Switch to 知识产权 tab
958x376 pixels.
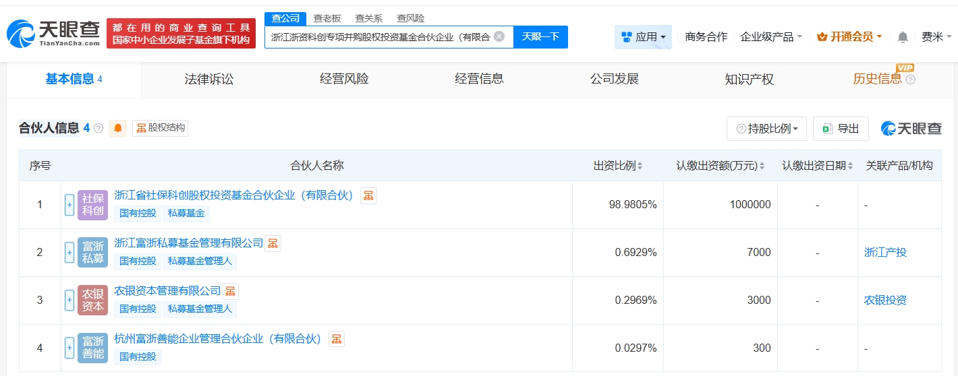coord(749,80)
